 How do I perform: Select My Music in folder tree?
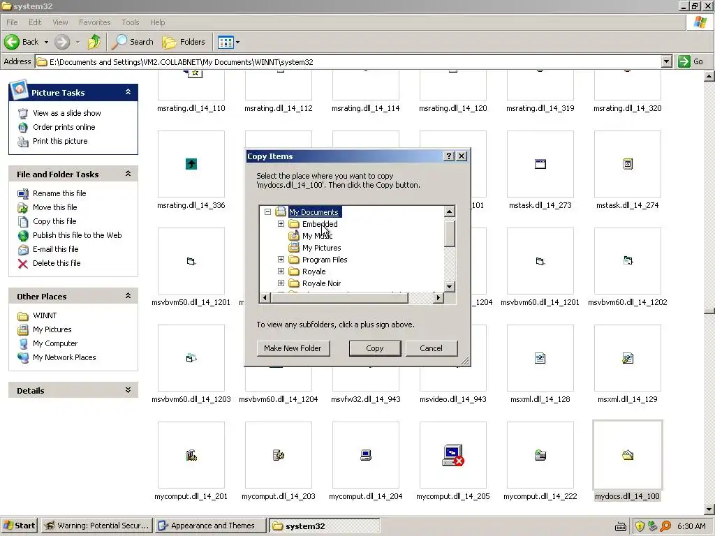coord(318,236)
